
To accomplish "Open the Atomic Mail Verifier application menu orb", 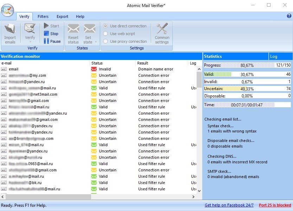I will point(7,10).
